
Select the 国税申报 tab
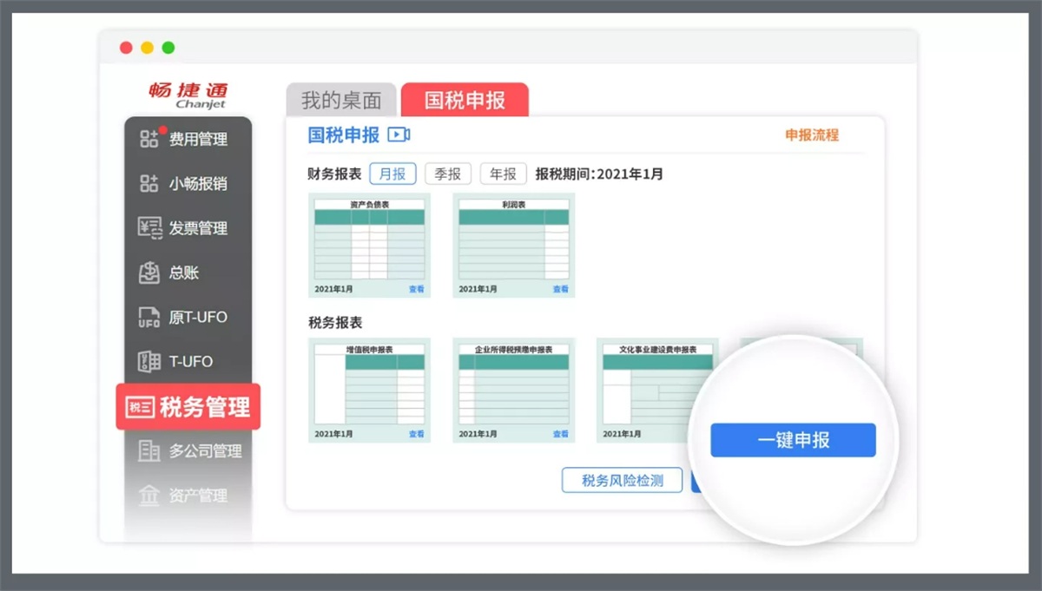pyautogui.click(x=465, y=101)
